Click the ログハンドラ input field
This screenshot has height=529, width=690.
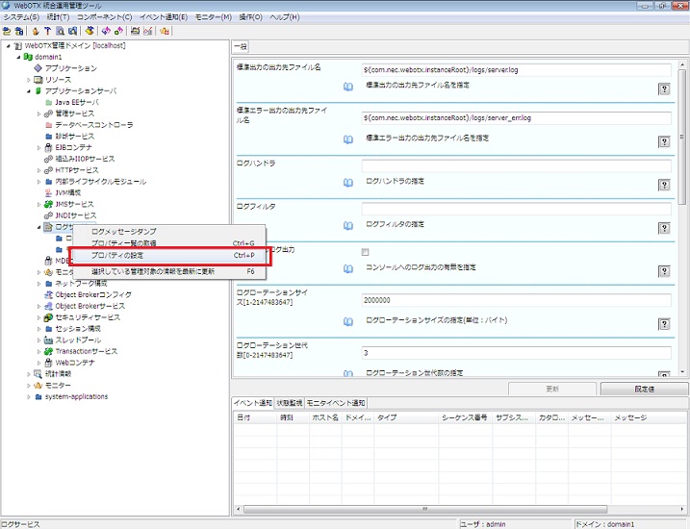click(517, 165)
